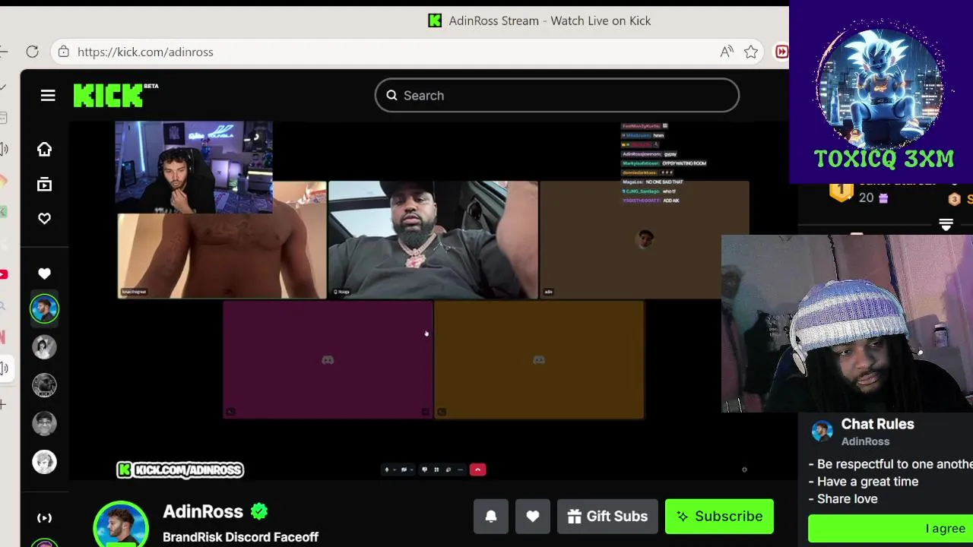Image resolution: width=973 pixels, height=547 pixels.
Task: Click 'Be respectful to one another' rule
Action: (890, 464)
